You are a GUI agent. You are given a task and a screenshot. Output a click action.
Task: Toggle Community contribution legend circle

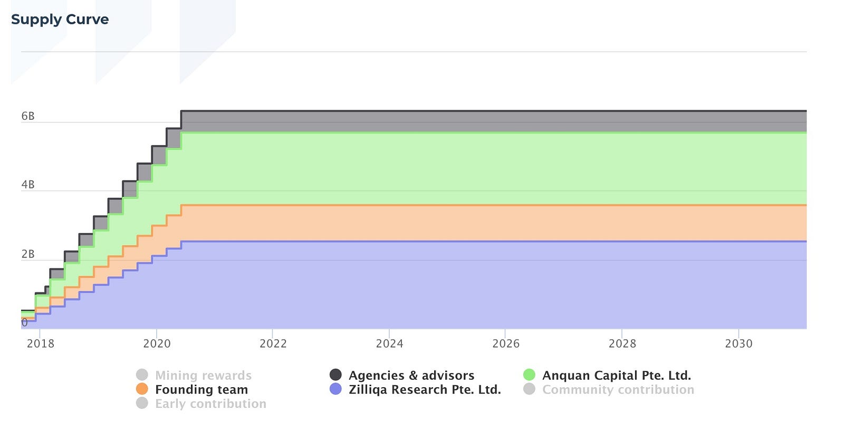coord(529,389)
